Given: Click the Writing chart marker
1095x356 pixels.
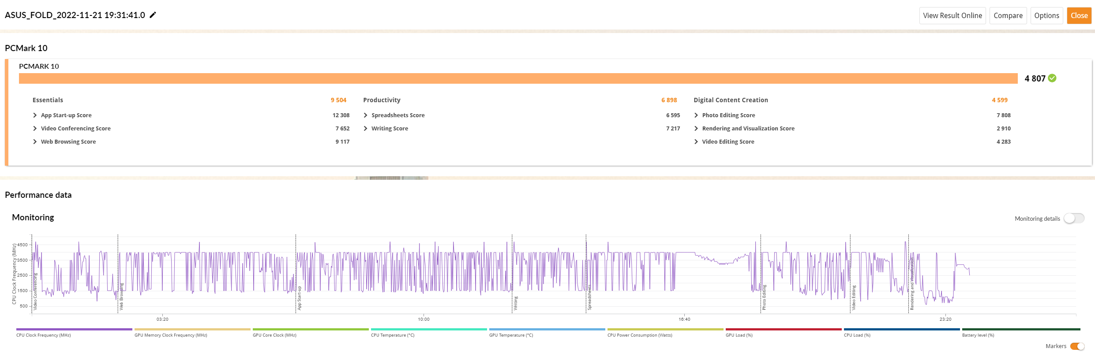Looking at the screenshot, I should (x=515, y=303).
